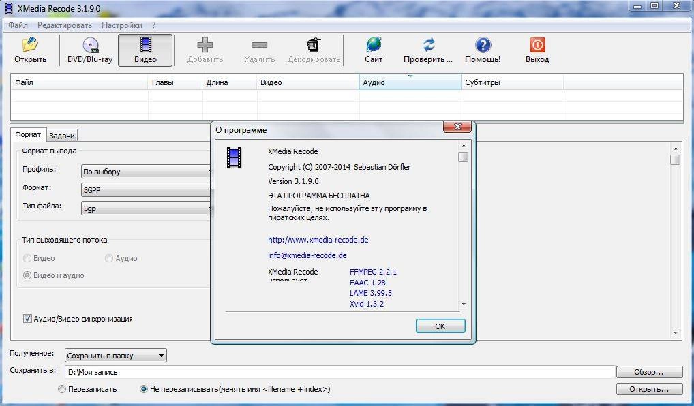Click the FFMPEG 2.2.1 link

(x=373, y=272)
